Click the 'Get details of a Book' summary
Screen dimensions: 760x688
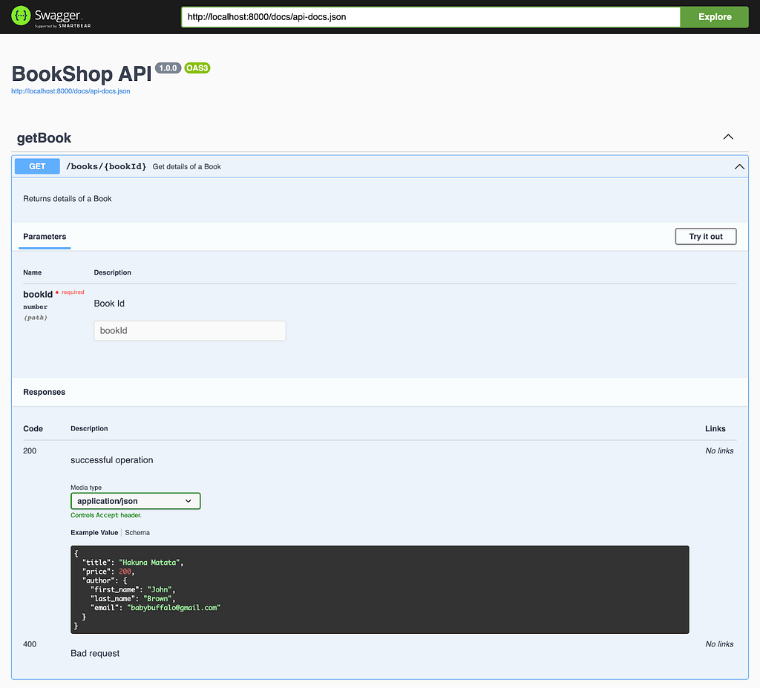point(186,167)
